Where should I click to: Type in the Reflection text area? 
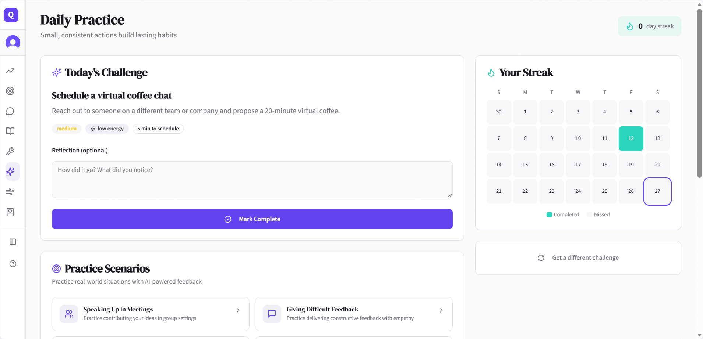pos(252,180)
